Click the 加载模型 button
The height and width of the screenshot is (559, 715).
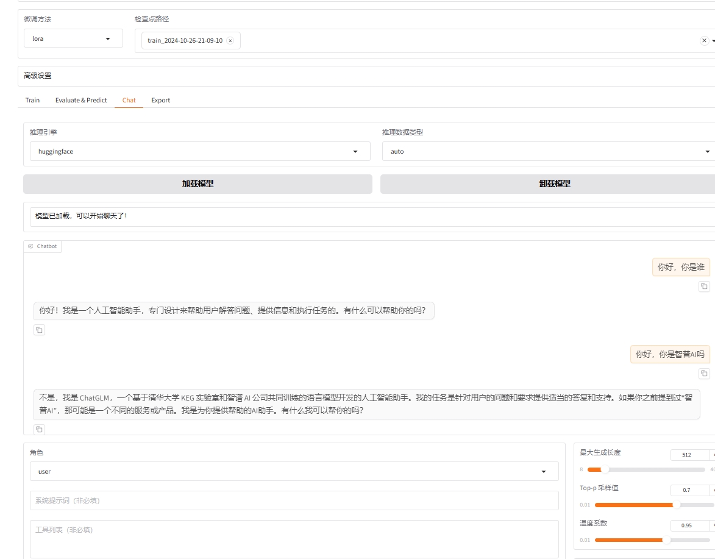(x=197, y=183)
